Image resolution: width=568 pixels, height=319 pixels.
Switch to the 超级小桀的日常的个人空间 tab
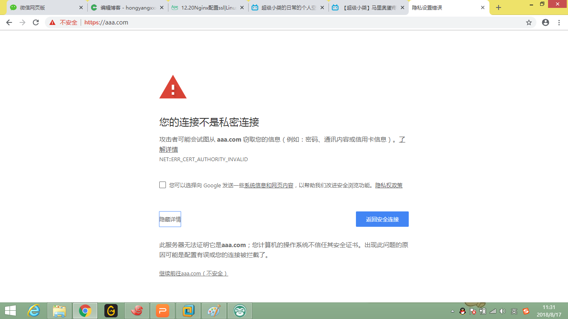tap(288, 7)
